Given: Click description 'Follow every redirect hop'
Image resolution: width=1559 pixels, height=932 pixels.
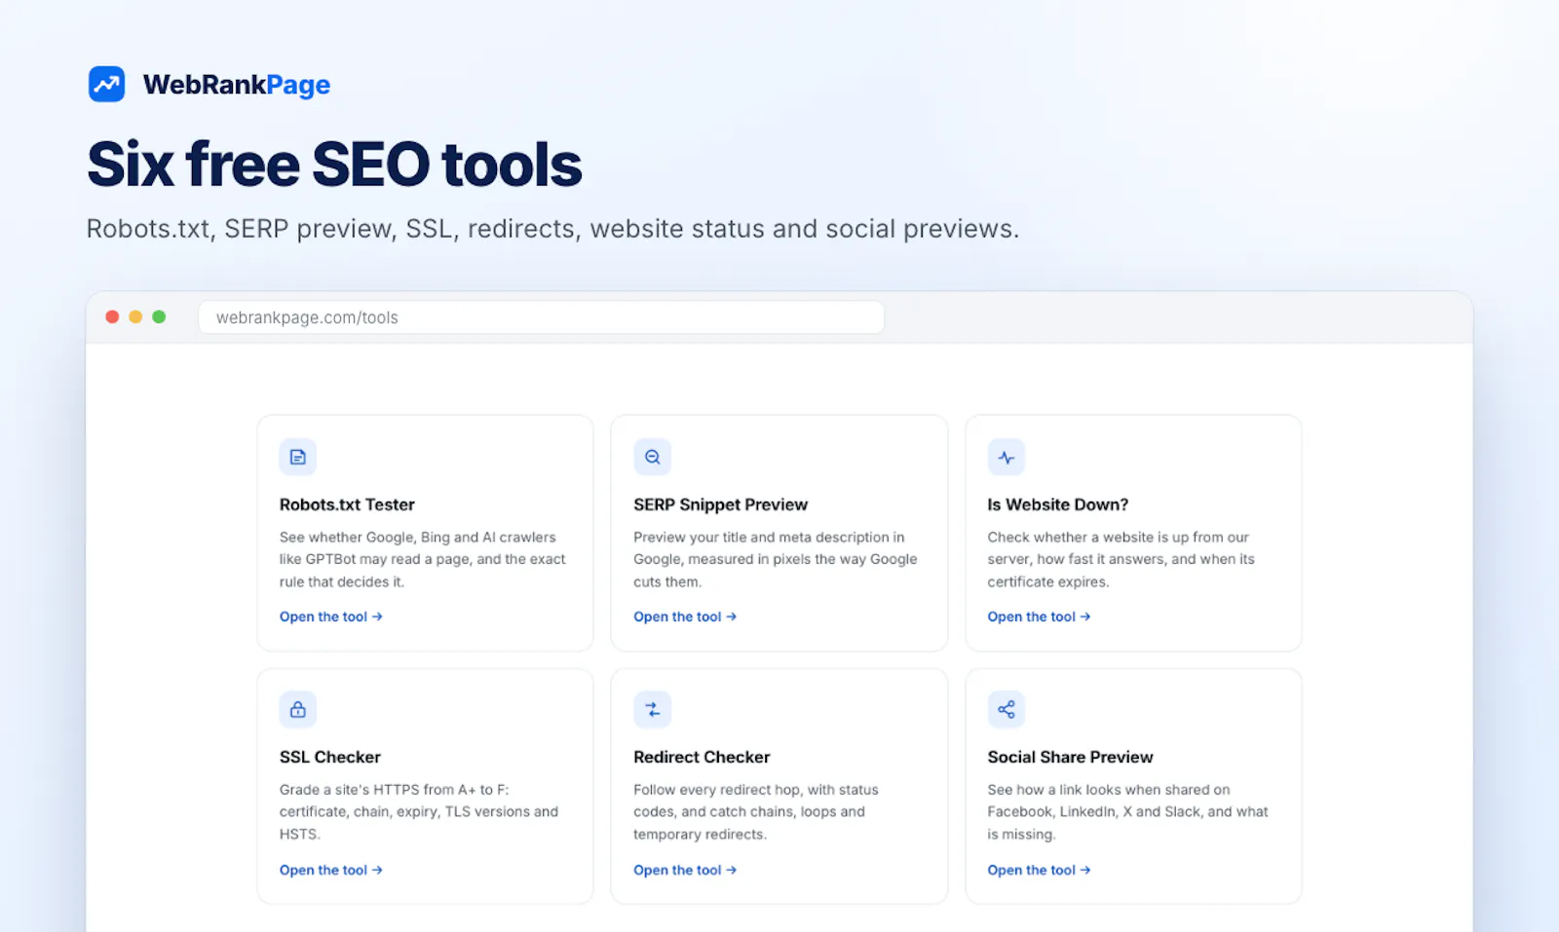Looking at the screenshot, I should pyautogui.click(x=756, y=811).
